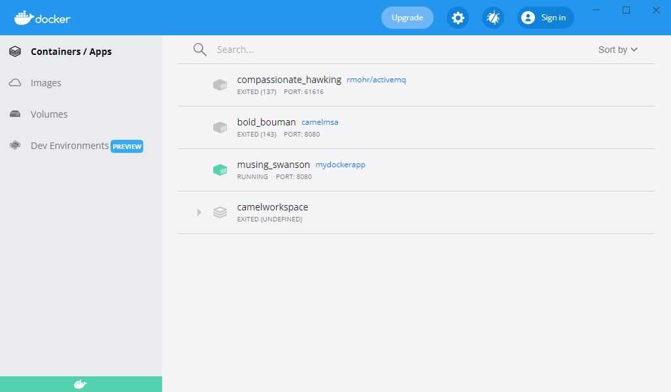This screenshot has width=671, height=392.
Task: Click the PORT: 61616 text
Action: pyautogui.click(x=304, y=92)
